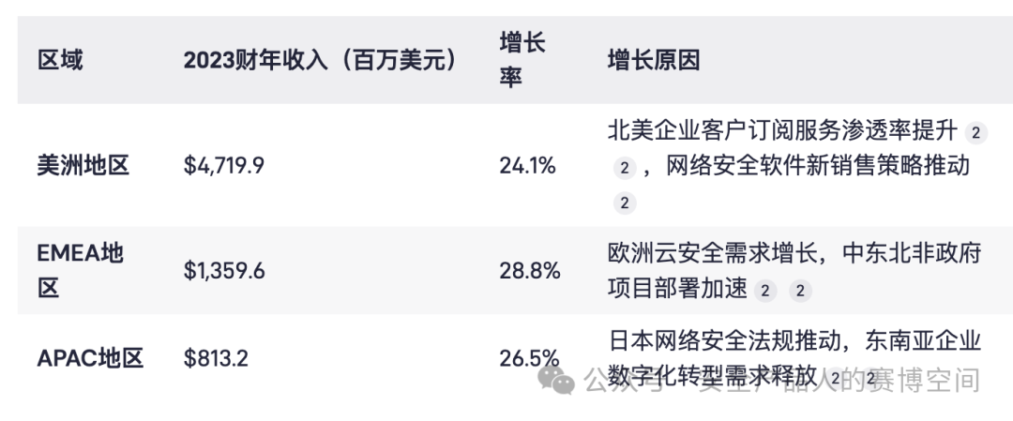Click the 增长原因 column header
The height and width of the screenshot is (421, 1013).
654,61
